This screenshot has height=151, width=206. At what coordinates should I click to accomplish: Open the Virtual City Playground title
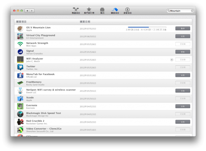coord(41,35)
